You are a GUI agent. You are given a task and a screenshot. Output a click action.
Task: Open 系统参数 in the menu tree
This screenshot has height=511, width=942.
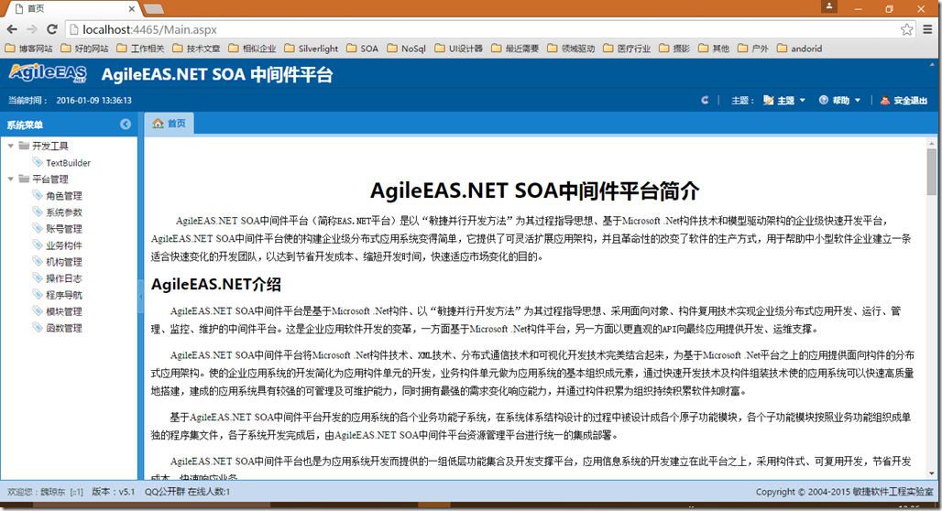click(63, 212)
